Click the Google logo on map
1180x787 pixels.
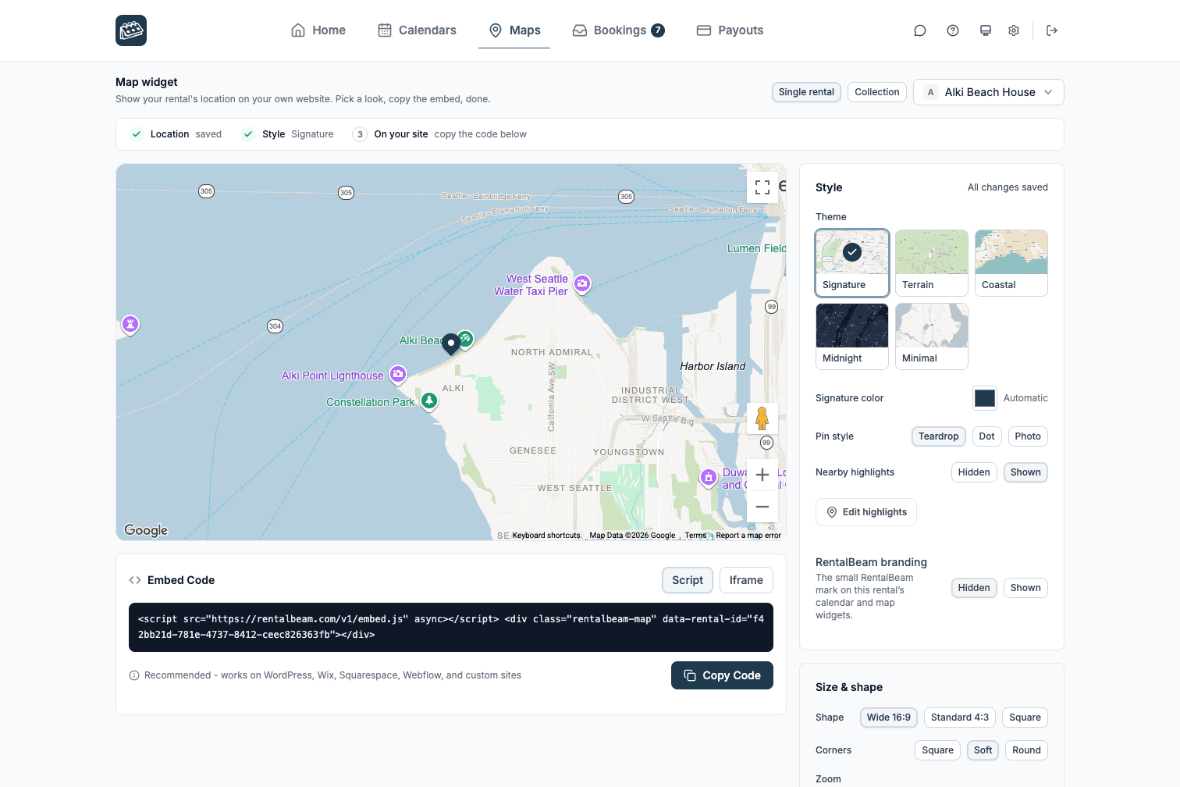tap(146, 530)
